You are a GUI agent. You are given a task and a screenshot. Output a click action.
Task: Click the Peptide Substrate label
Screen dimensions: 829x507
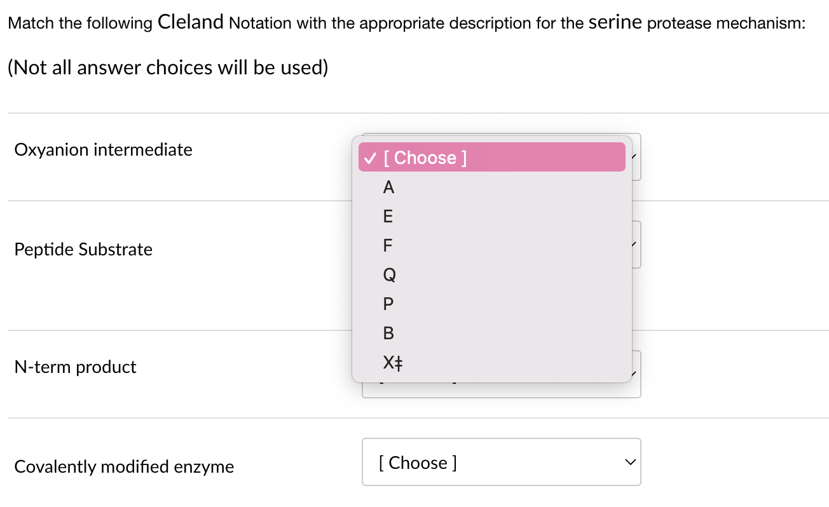click(83, 250)
